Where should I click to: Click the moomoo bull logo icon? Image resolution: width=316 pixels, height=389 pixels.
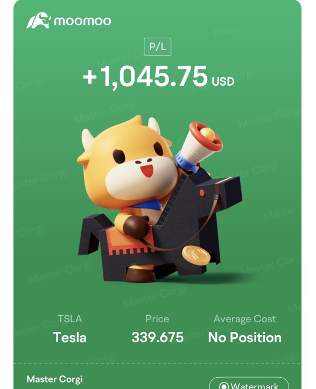[38, 20]
